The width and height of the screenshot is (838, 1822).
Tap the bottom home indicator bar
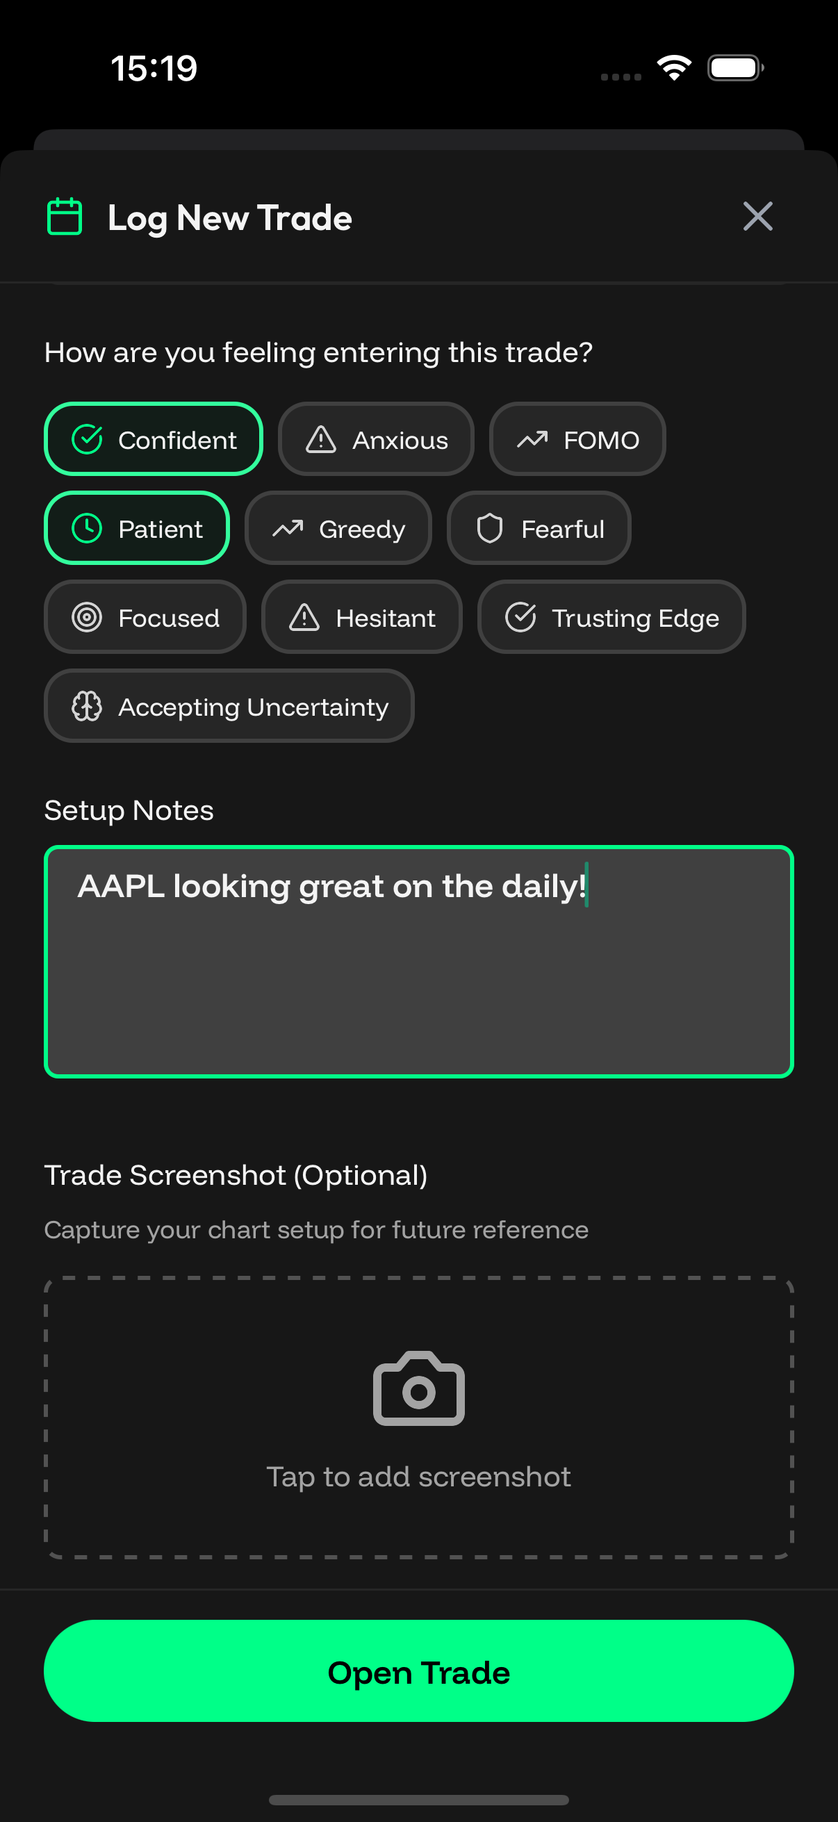click(418, 1799)
